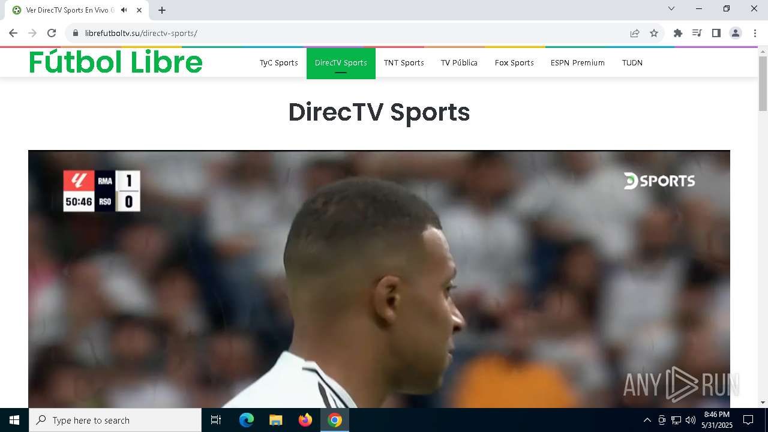Click the scrollbar down arrow
Screen dimensions: 768x432
(763, 403)
